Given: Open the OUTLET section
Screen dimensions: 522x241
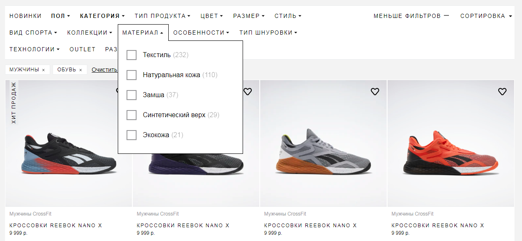Looking at the screenshot, I should coord(82,49).
